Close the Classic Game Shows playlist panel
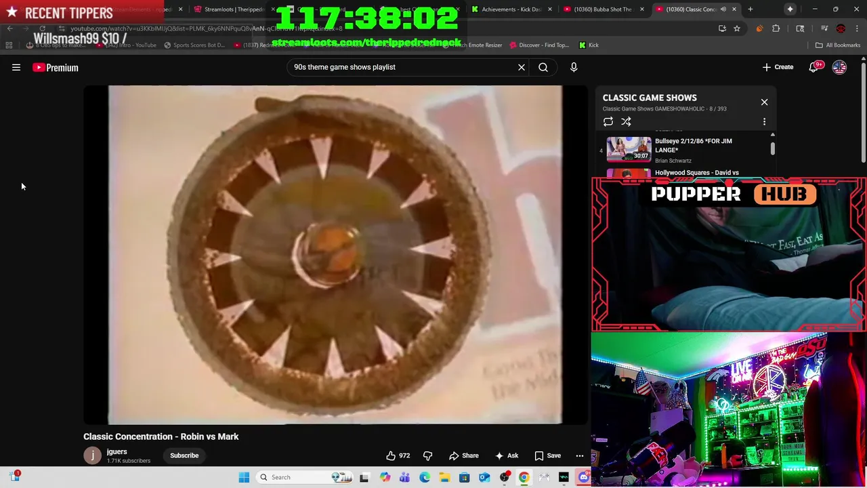This screenshot has height=488, width=867. click(x=764, y=102)
